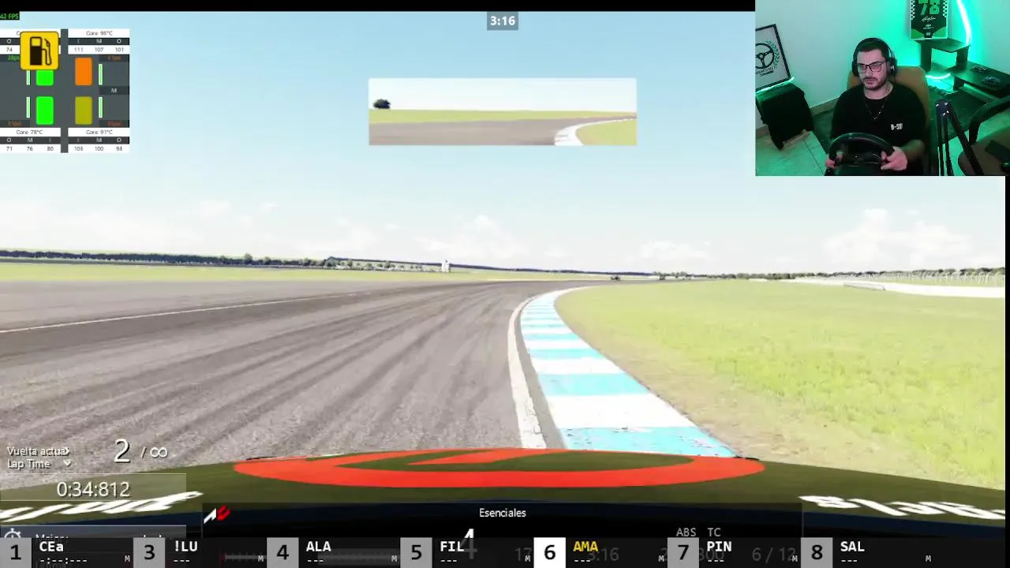The height and width of the screenshot is (568, 1010).
Task: Expand the Vuelta actual arrow
Action: click(x=66, y=450)
